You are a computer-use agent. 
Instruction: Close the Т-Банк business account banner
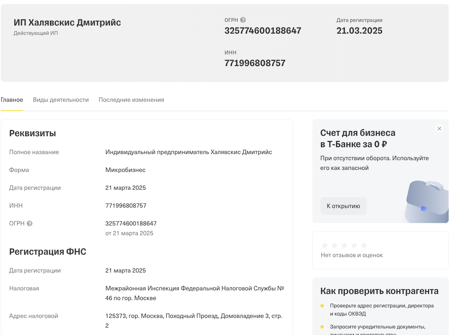(x=439, y=129)
